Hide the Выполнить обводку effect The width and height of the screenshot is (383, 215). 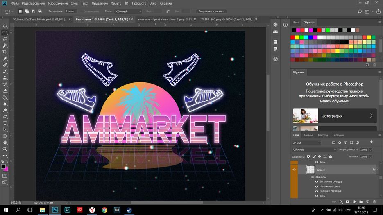point(317,181)
